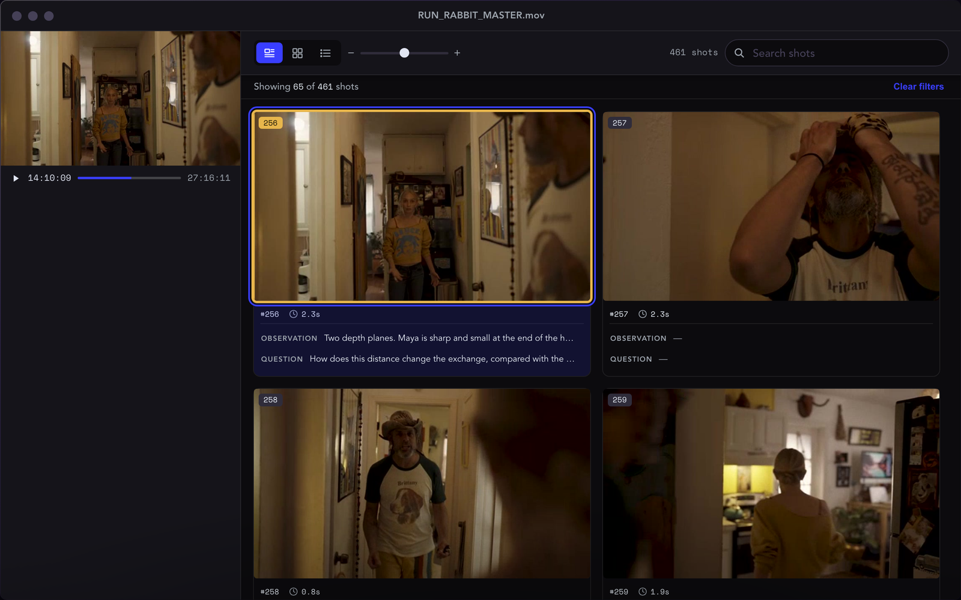Click empty observation field of shot 257
The height and width of the screenshot is (600, 961).
(678, 338)
